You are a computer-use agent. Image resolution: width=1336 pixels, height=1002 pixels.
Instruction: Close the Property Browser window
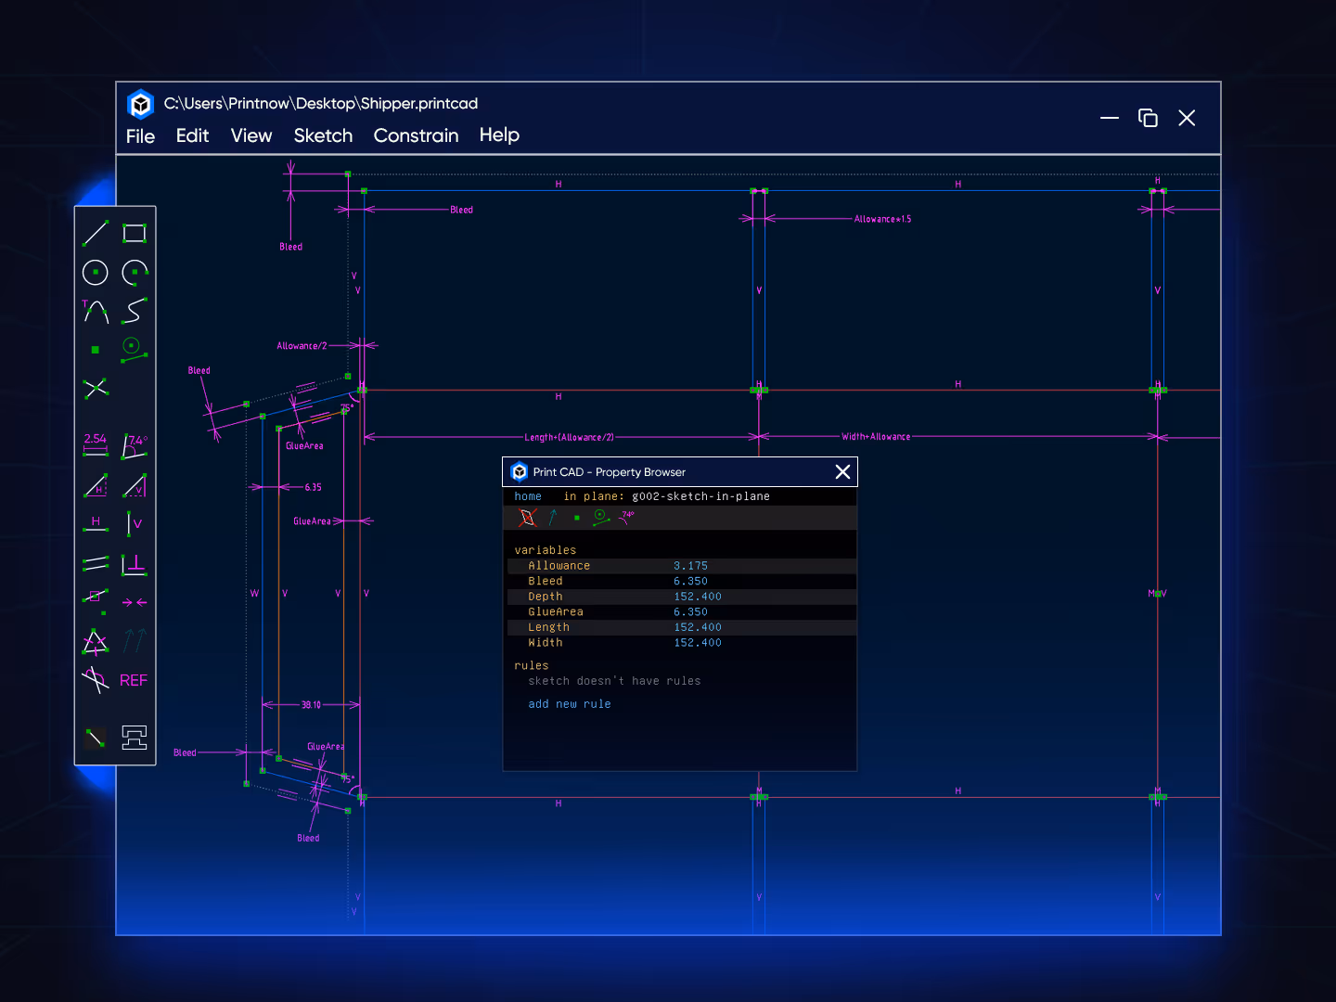842,472
